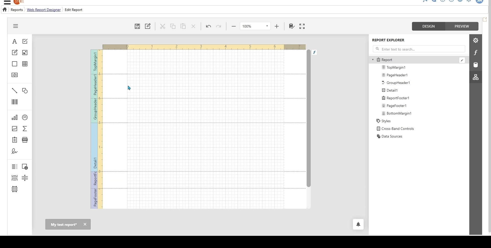Select the Picture Box control in toolbox
Viewport: 491px width, 248px height.
25,53
